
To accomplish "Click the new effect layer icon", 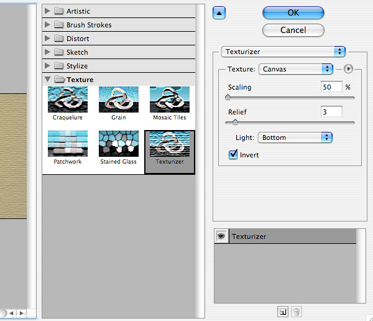I will [283, 312].
